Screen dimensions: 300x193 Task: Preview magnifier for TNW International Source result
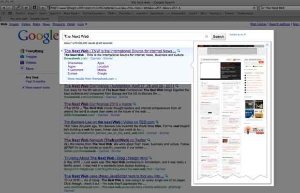pyautogui.click(x=178, y=51)
